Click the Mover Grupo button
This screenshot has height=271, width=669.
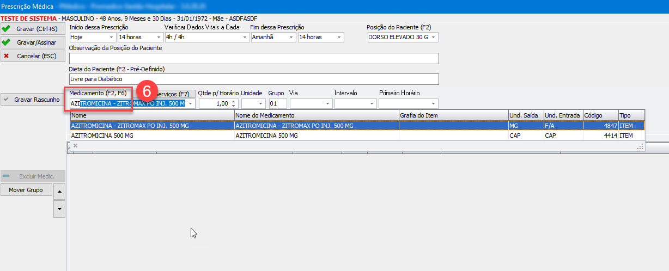(26, 190)
